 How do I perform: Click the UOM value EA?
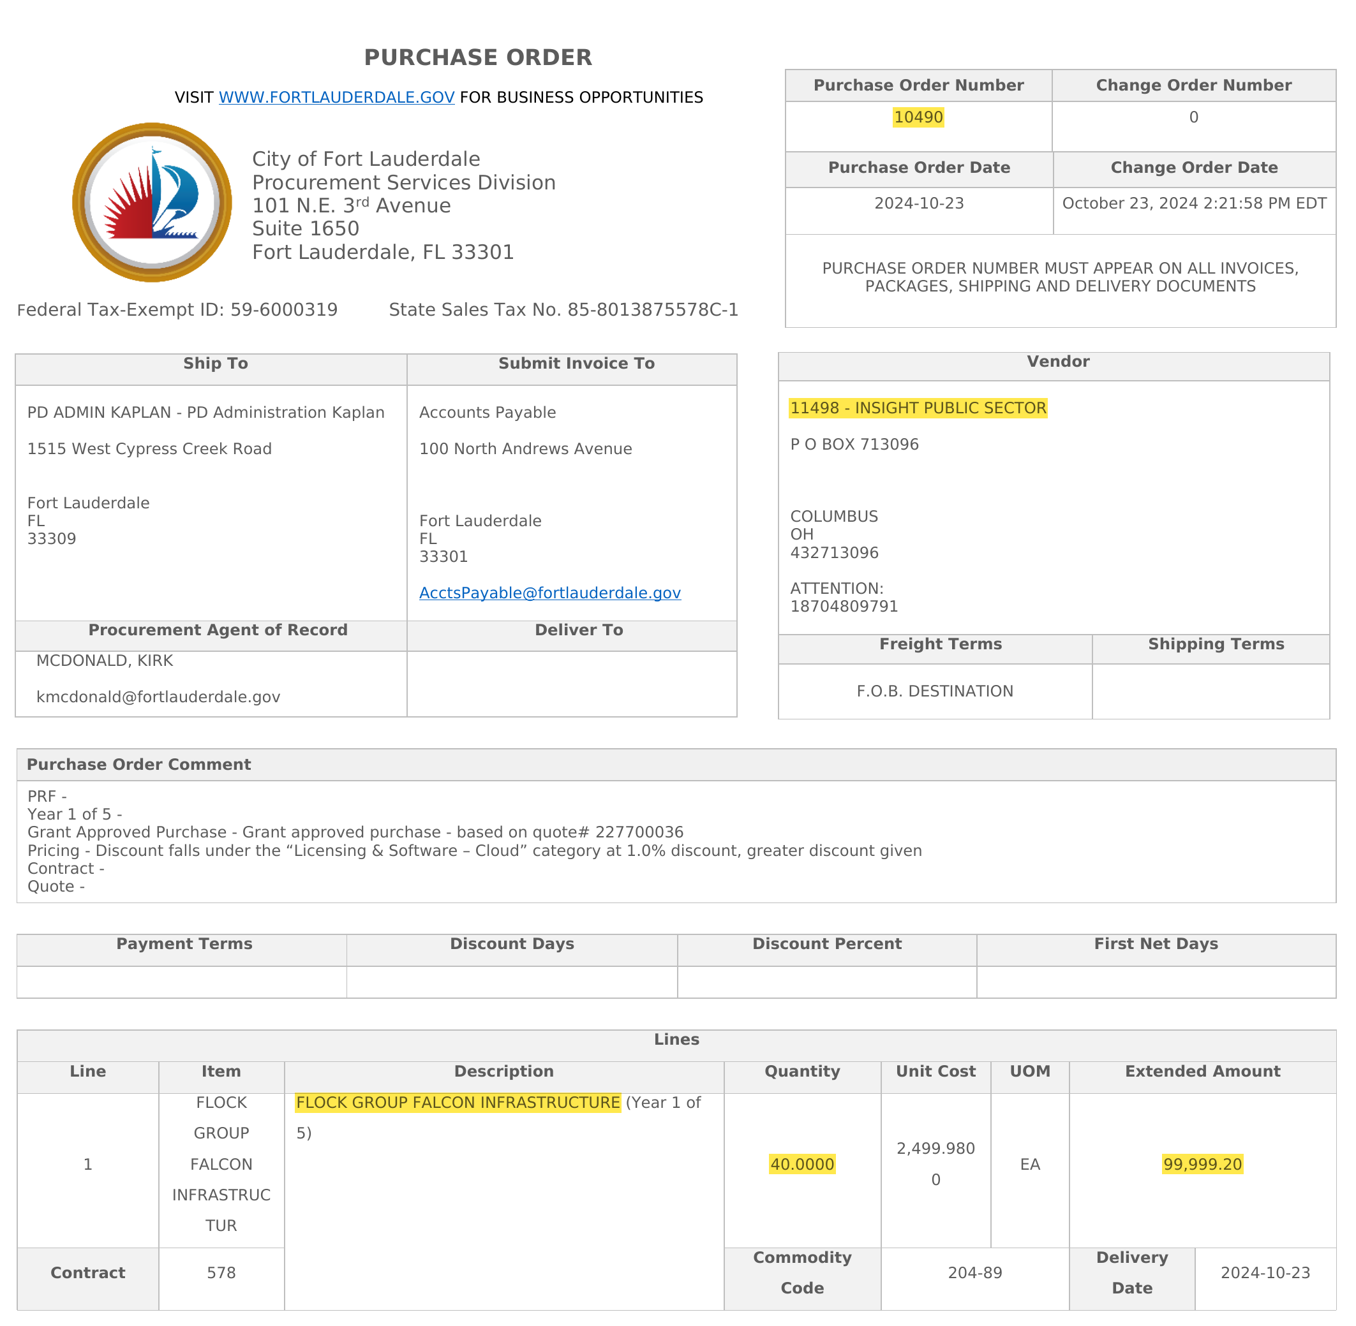point(1030,1165)
